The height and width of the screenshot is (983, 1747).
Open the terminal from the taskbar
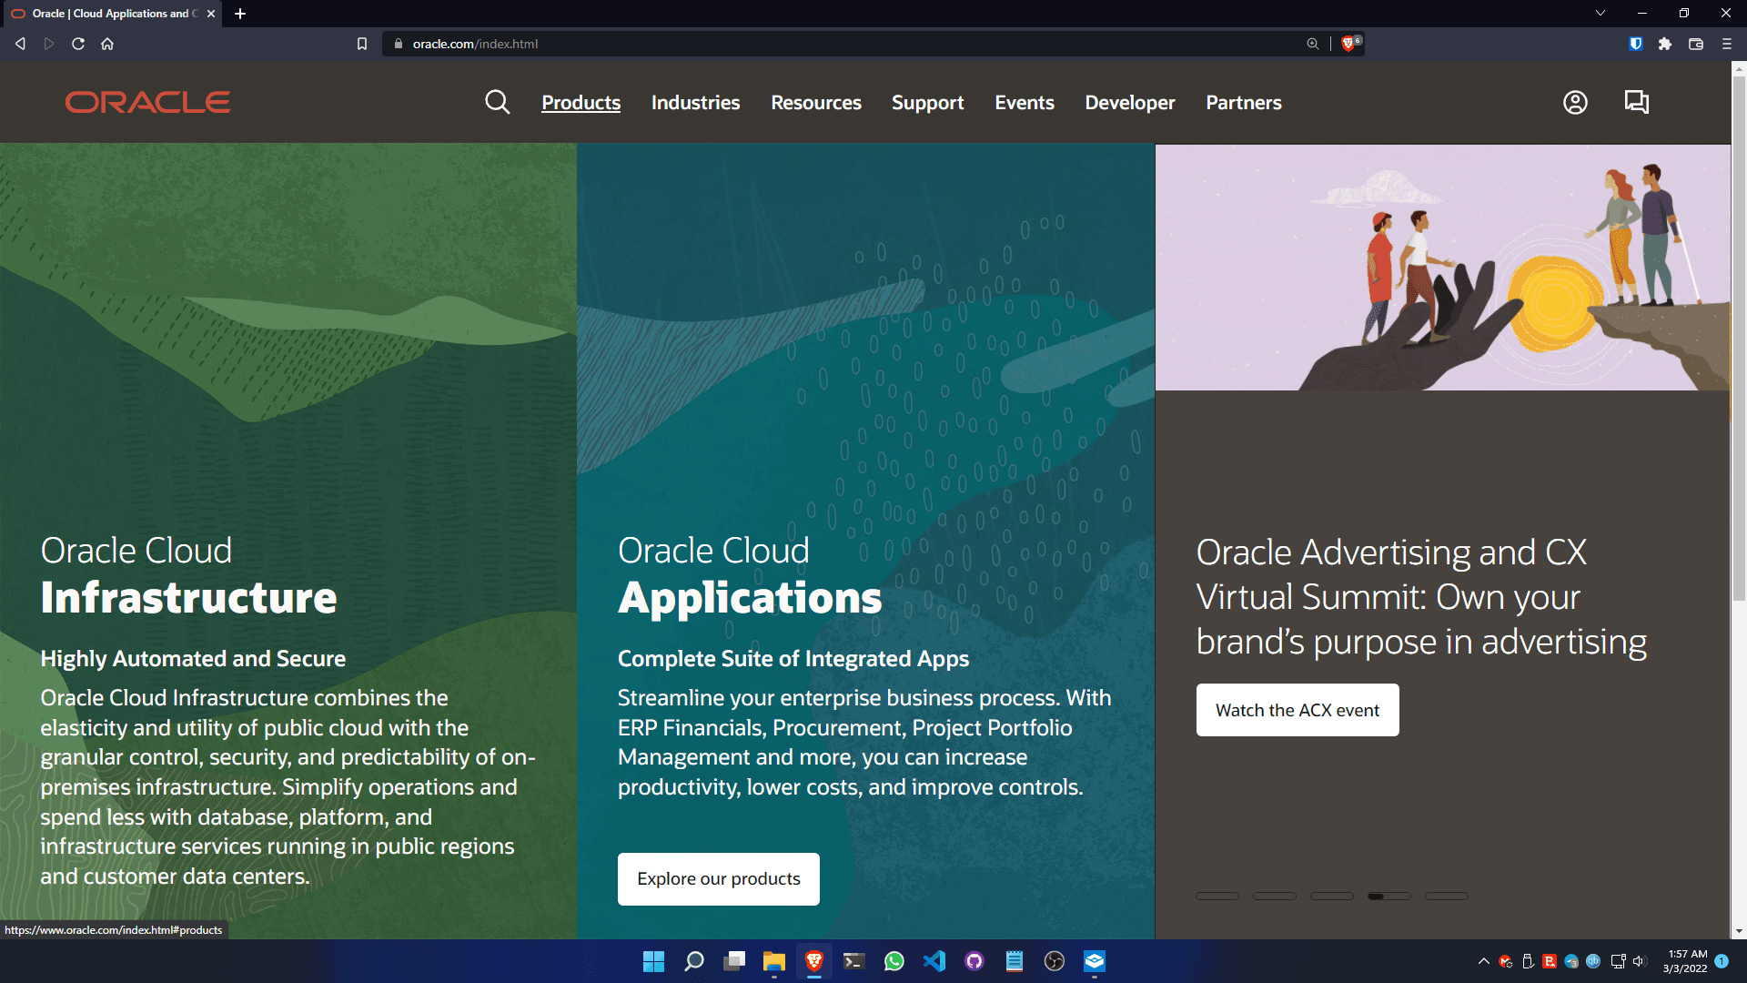coord(854,961)
